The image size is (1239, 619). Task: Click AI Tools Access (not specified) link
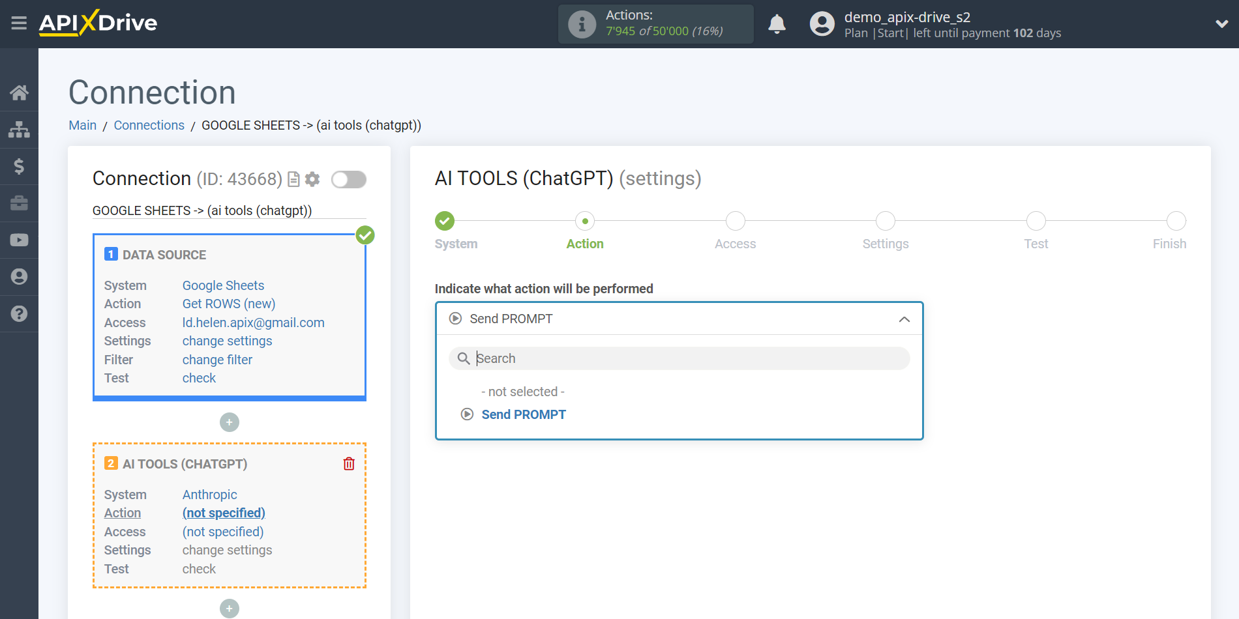point(223,532)
